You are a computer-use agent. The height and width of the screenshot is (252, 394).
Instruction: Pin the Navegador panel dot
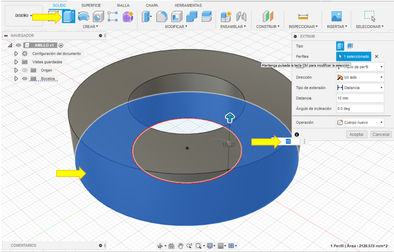(x=101, y=36)
